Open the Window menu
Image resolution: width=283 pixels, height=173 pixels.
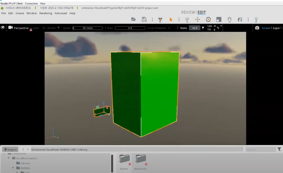31,13
